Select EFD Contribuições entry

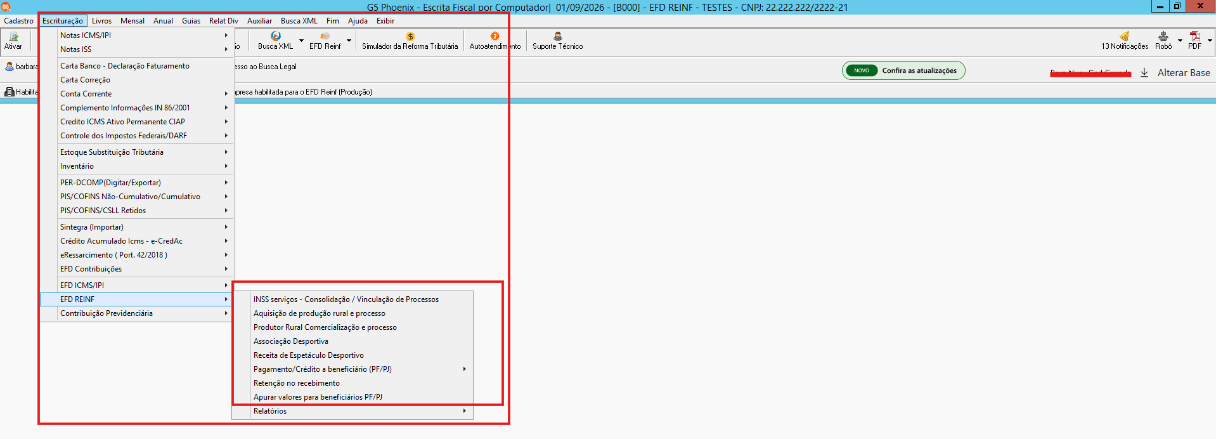pyautogui.click(x=137, y=269)
